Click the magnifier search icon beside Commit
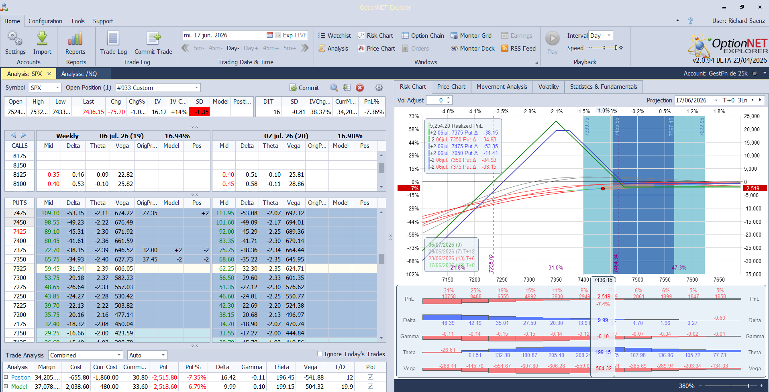This screenshot has height=392, width=769. [334, 88]
